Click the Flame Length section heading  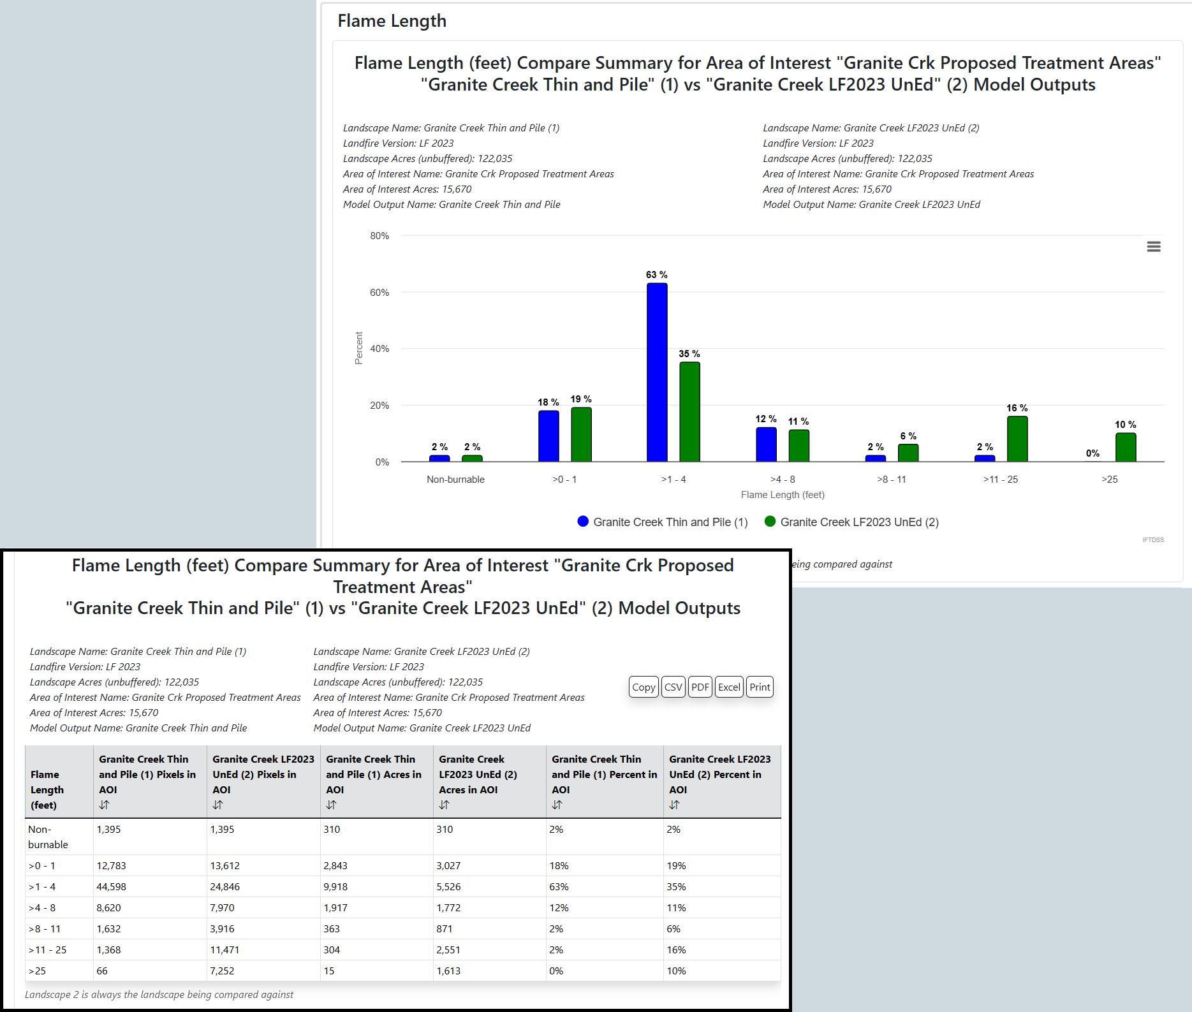click(392, 21)
